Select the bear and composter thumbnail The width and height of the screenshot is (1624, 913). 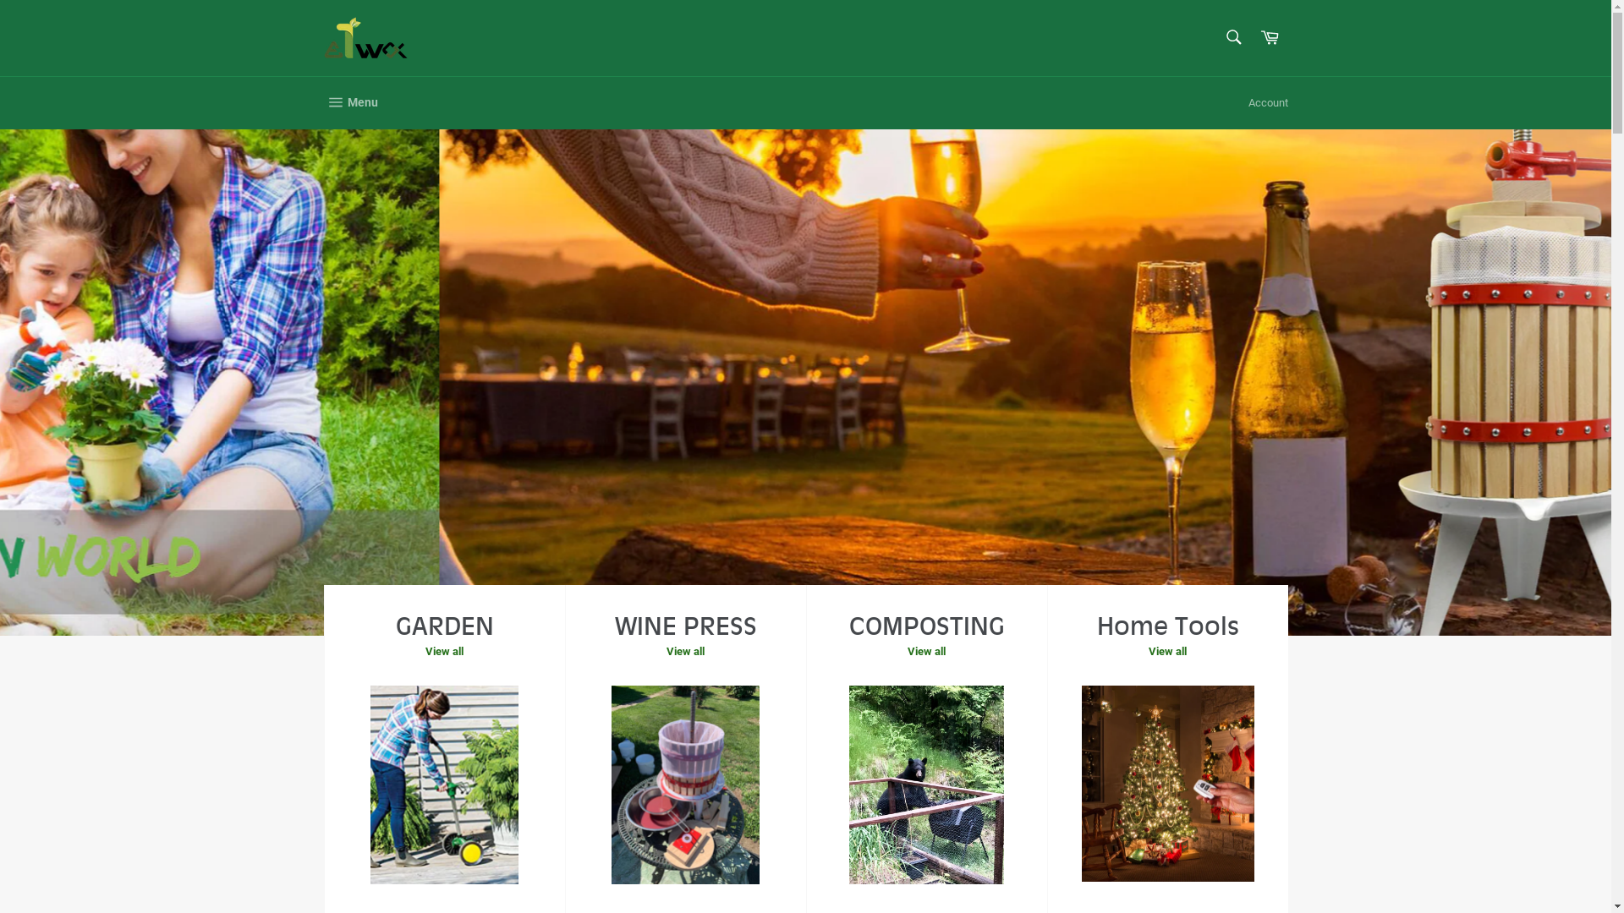click(x=926, y=785)
